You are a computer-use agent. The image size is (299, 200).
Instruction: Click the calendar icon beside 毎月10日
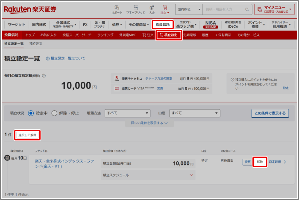[x=7, y=157]
